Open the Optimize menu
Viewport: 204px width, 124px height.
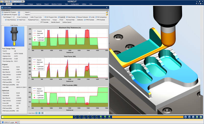point(39,4)
